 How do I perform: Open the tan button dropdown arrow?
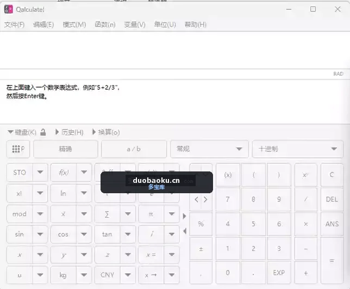click(x=128, y=234)
